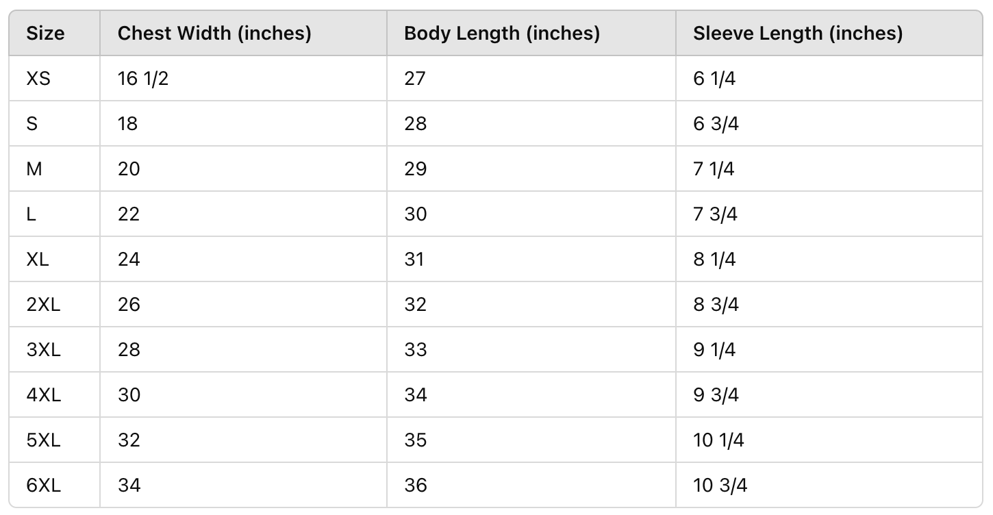Click body length value 36
Image resolution: width=993 pixels, height=515 pixels.
coord(416,486)
